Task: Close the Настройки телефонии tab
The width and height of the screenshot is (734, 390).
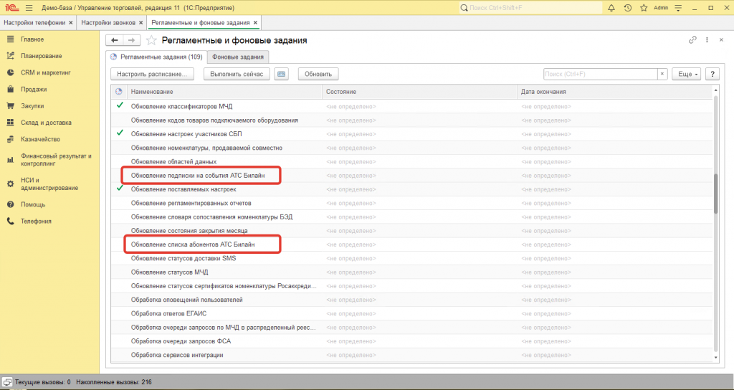Action: (x=71, y=22)
